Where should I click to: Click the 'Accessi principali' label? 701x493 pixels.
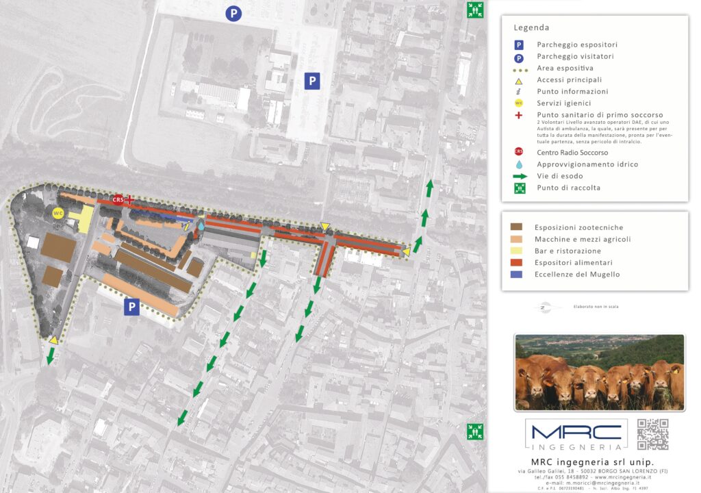(569, 79)
